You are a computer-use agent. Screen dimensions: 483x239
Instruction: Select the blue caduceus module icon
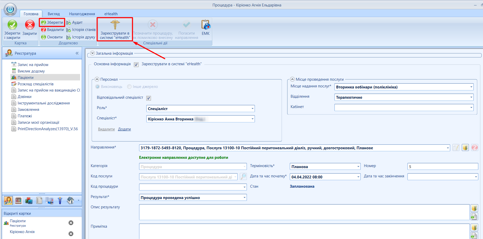[x=60, y=200]
